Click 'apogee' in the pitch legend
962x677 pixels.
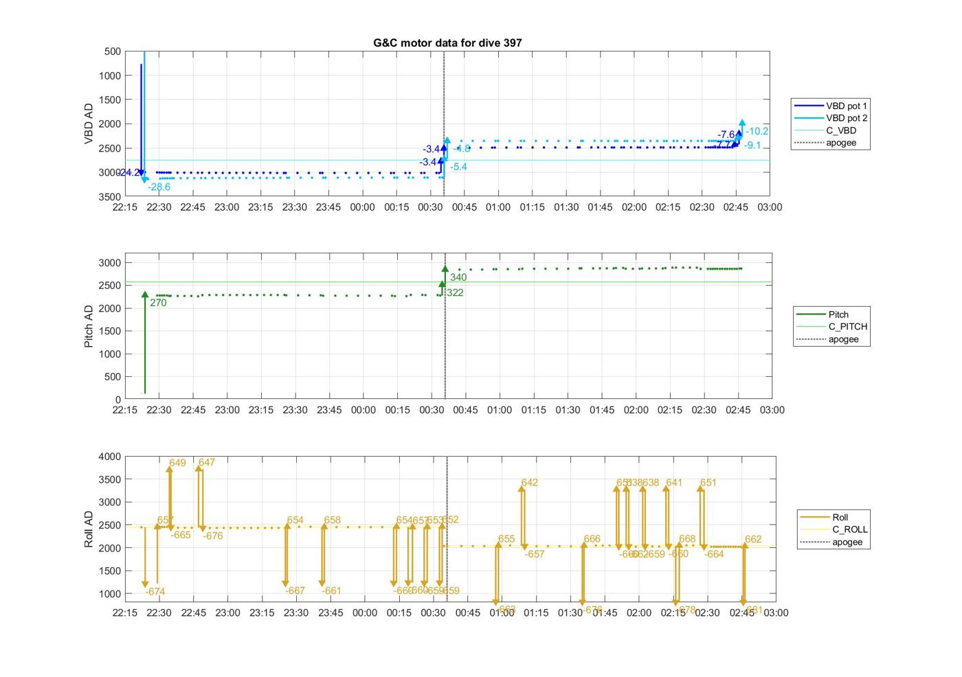[x=844, y=339]
